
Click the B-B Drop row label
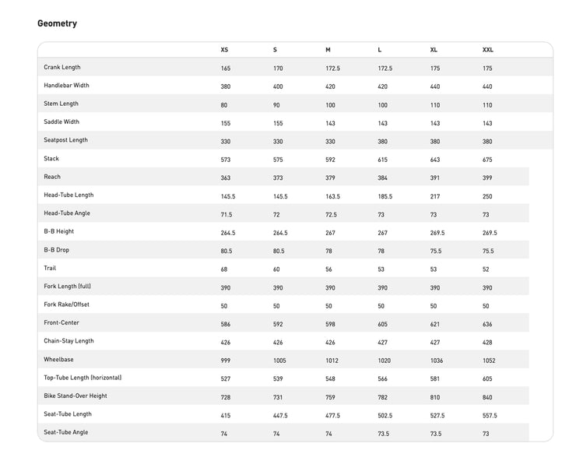(57, 250)
